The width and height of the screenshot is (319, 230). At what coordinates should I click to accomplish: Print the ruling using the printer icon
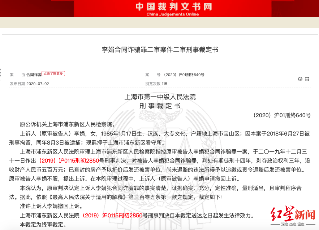[307, 79]
